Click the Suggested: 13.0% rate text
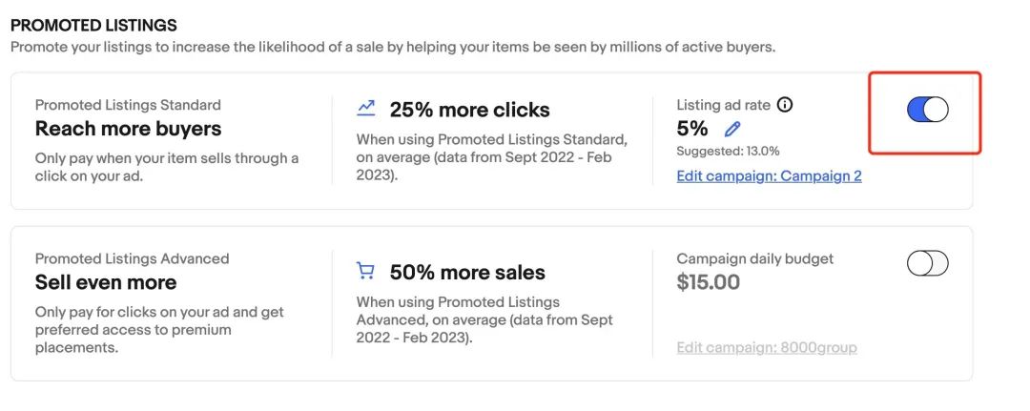 tap(728, 151)
